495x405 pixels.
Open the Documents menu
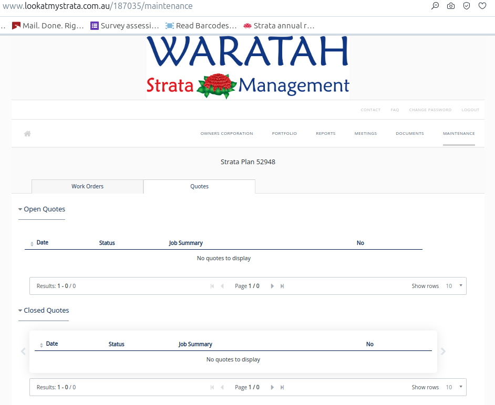point(410,134)
